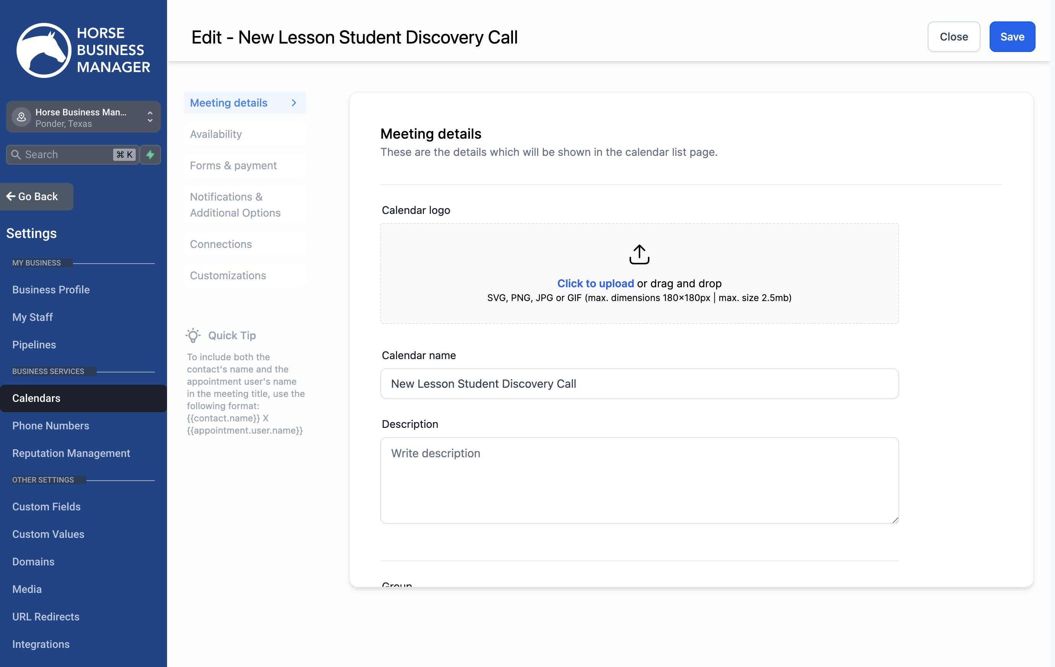Open the Customizations section

pyautogui.click(x=245, y=275)
